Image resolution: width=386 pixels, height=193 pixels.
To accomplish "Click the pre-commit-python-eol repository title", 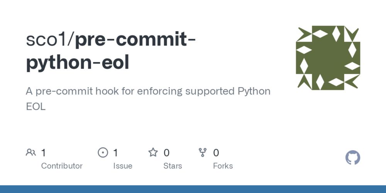I will click(x=135, y=40).
